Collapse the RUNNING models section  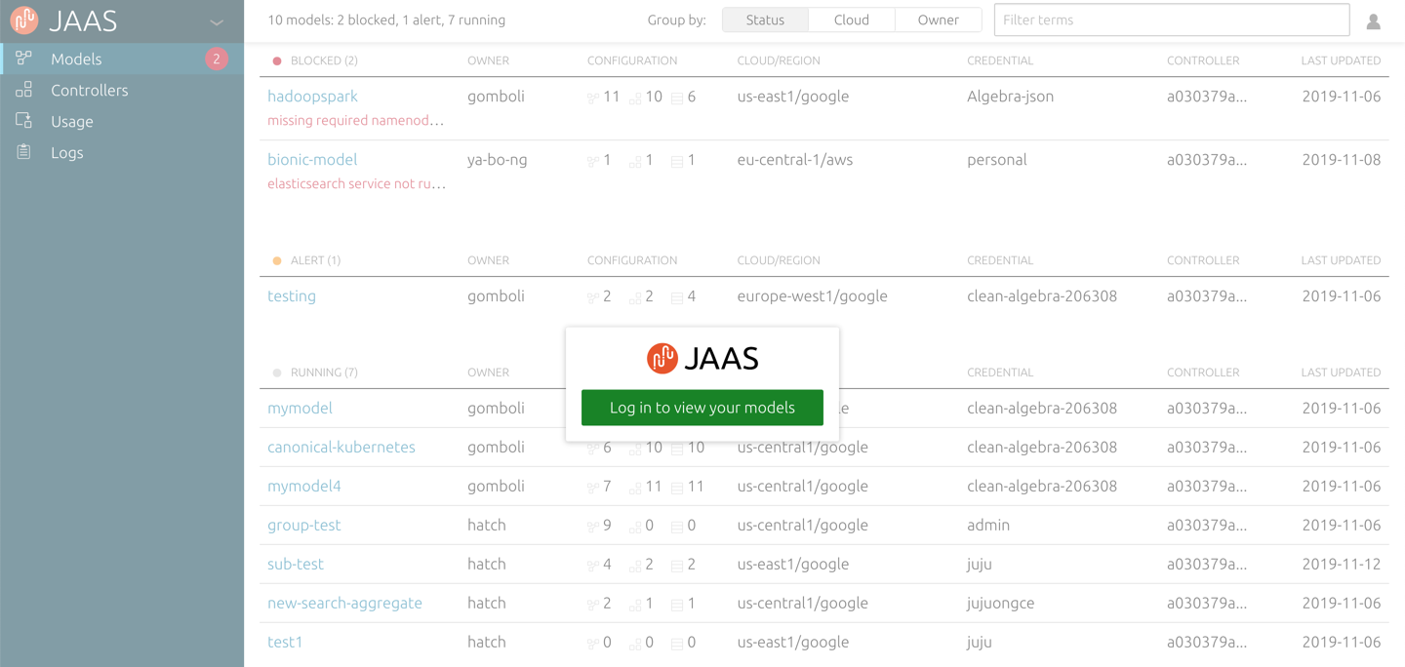(324, 372)
